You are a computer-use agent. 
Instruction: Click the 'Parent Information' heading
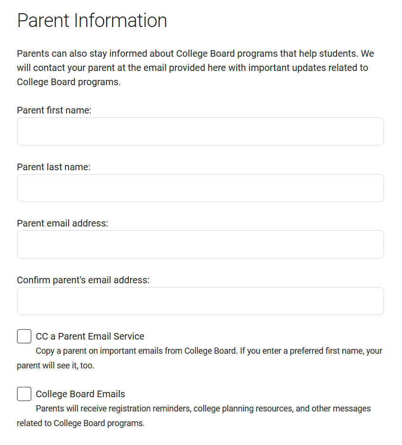92,21
